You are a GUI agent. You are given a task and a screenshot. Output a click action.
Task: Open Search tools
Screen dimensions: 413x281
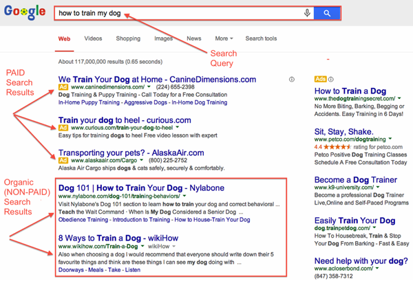261,39
